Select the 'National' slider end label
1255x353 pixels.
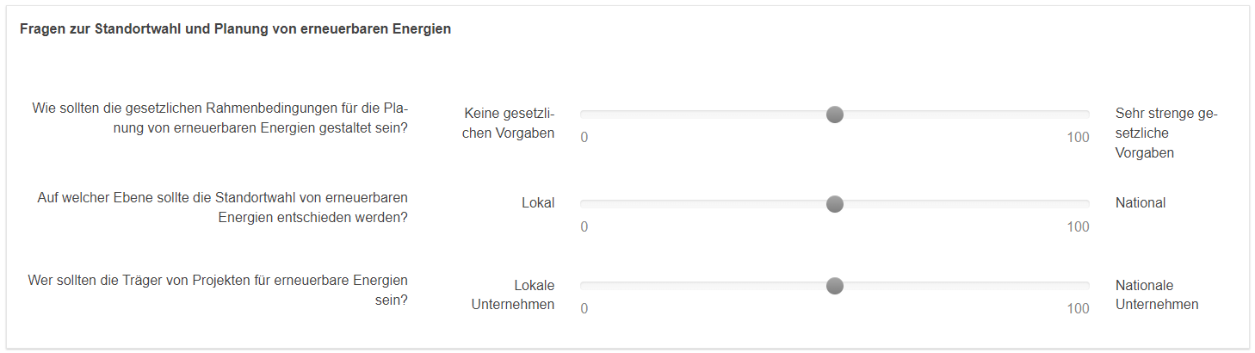coord(1141,203)
